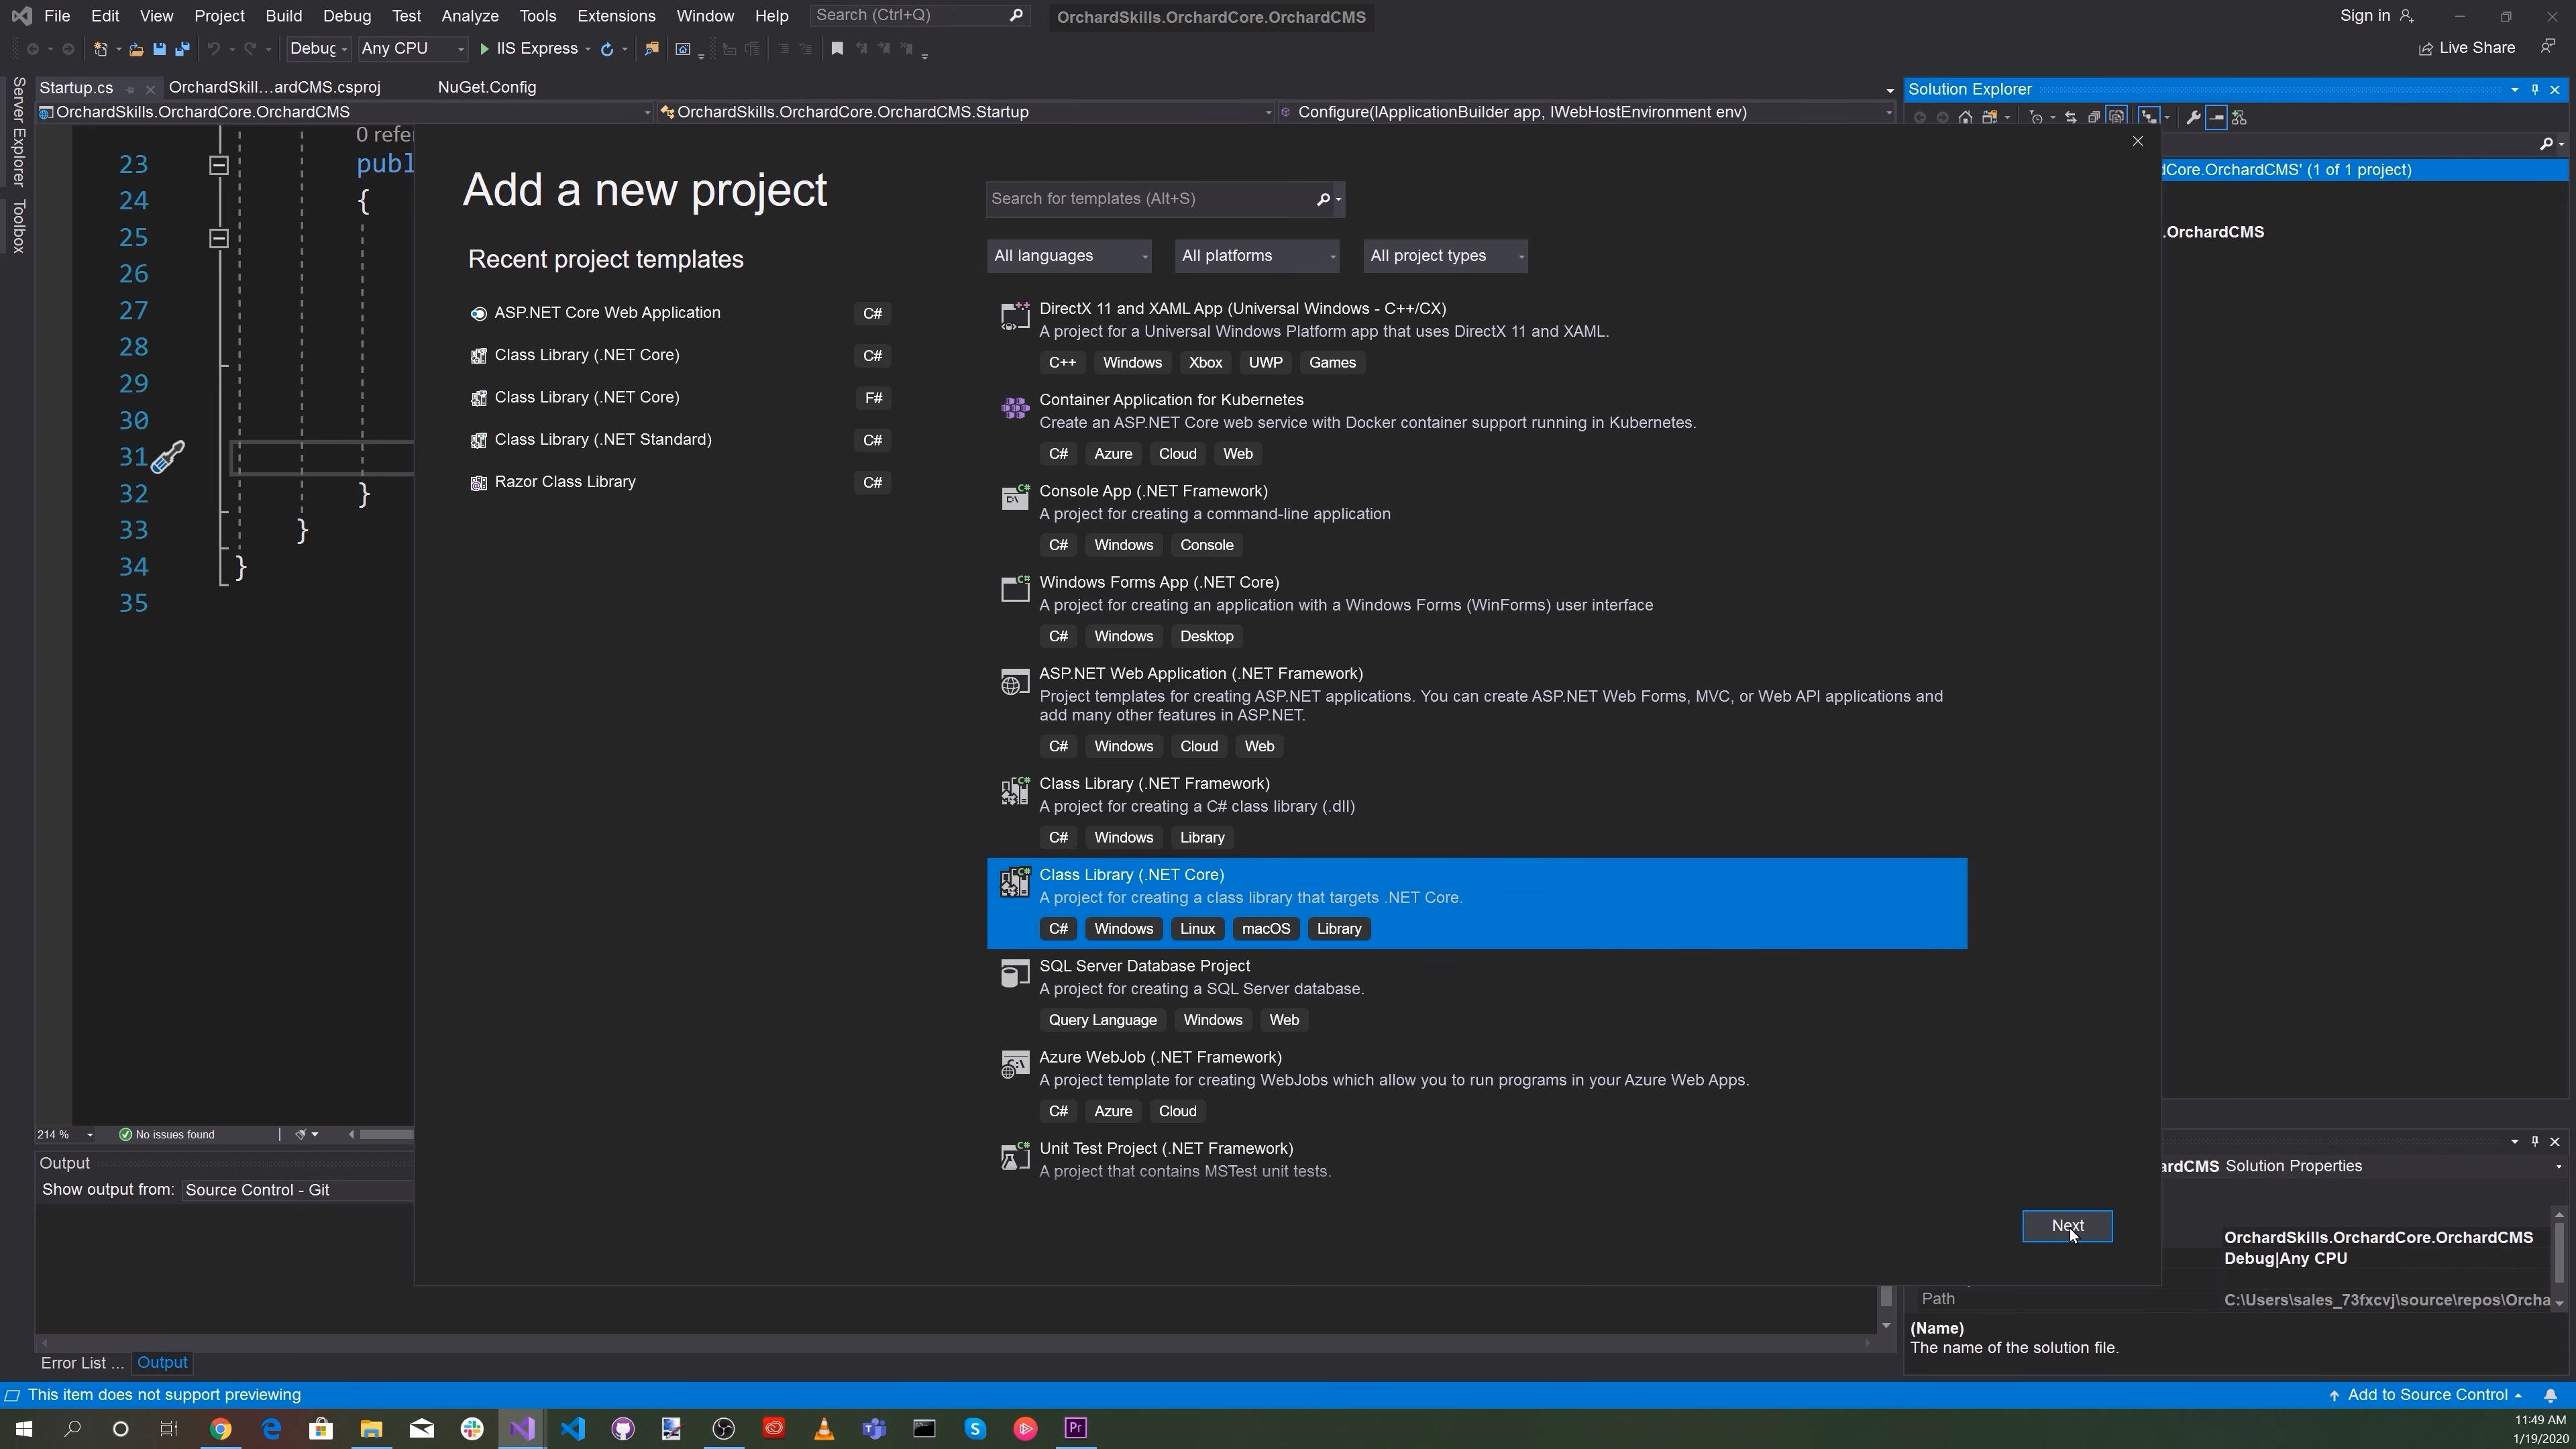Open the Properties wrench in Solution Explorer
Image resolution: width=2576 pixels, height=1449 pixels.
click(2194, 117)
